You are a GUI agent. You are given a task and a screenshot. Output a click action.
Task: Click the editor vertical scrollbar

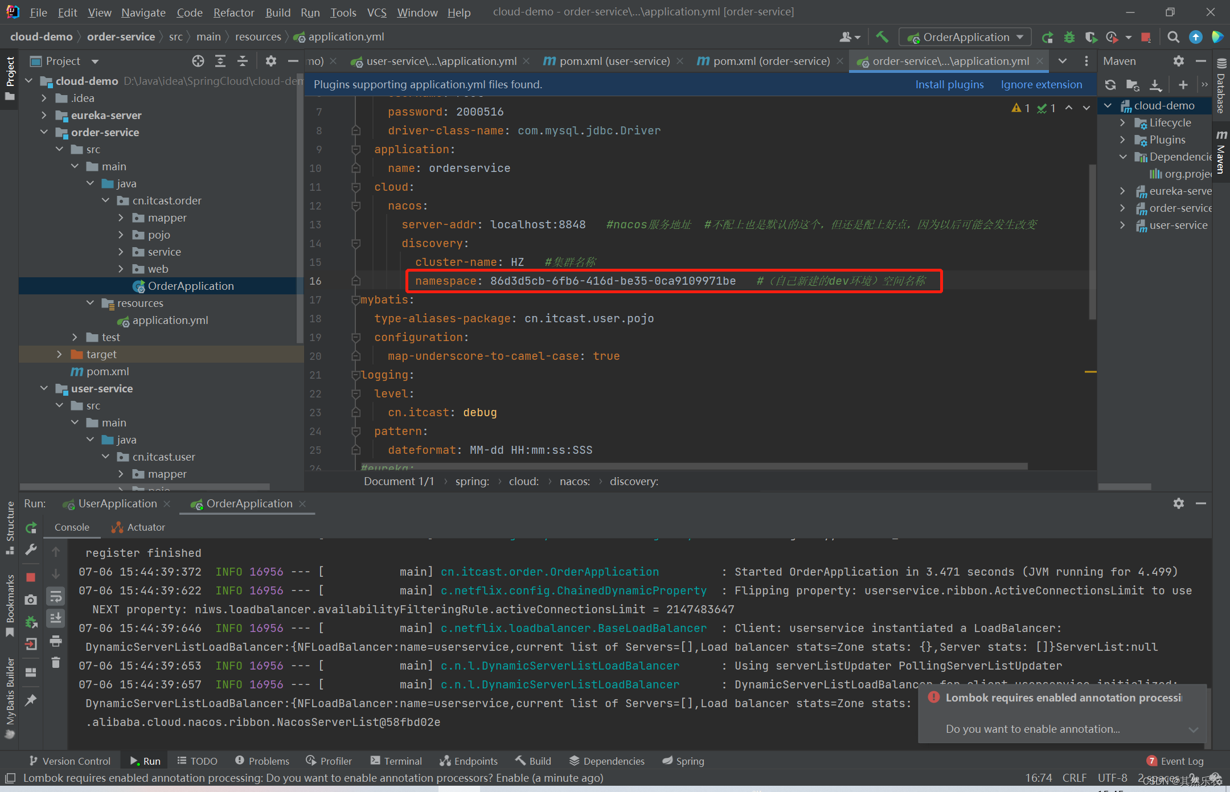pos(1092,242)
